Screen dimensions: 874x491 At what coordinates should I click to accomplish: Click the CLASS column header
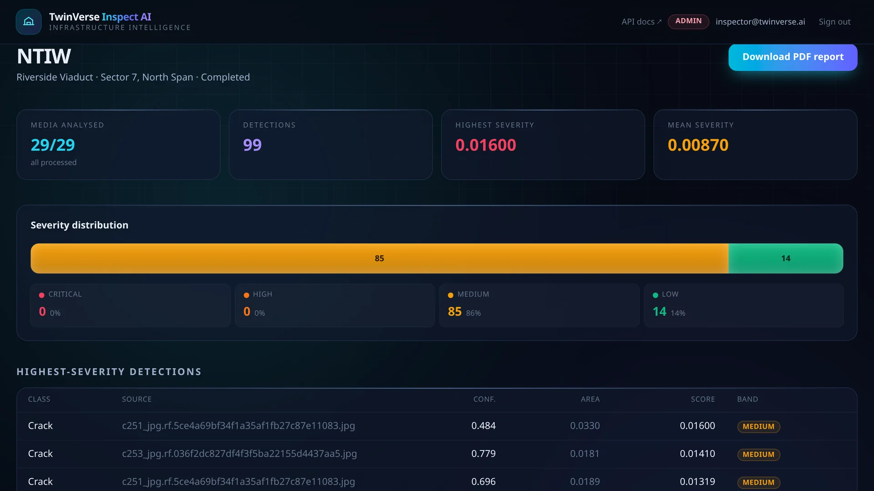(39, 399)
